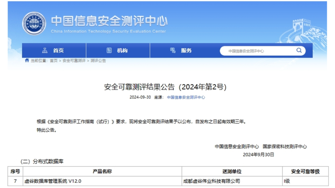Click the 安全可靠等级 column header
This screenshot has width=335, height=188.
[x=305, y=171]
